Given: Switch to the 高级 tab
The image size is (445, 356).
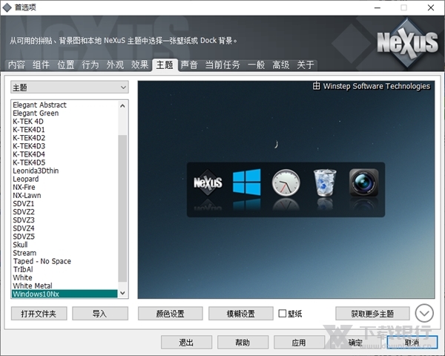Looking at the screenshot, I should point(280,65).
